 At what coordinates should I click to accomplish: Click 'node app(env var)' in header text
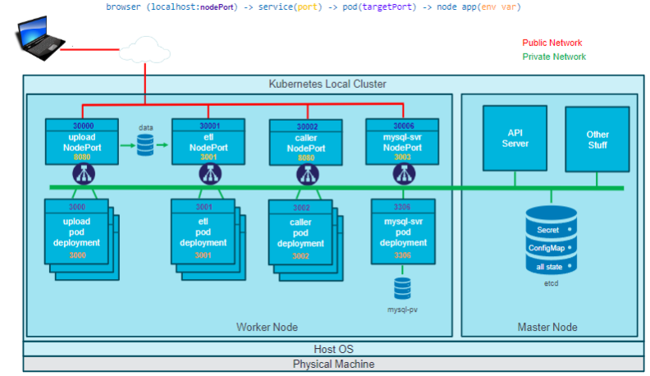(478, 7)
